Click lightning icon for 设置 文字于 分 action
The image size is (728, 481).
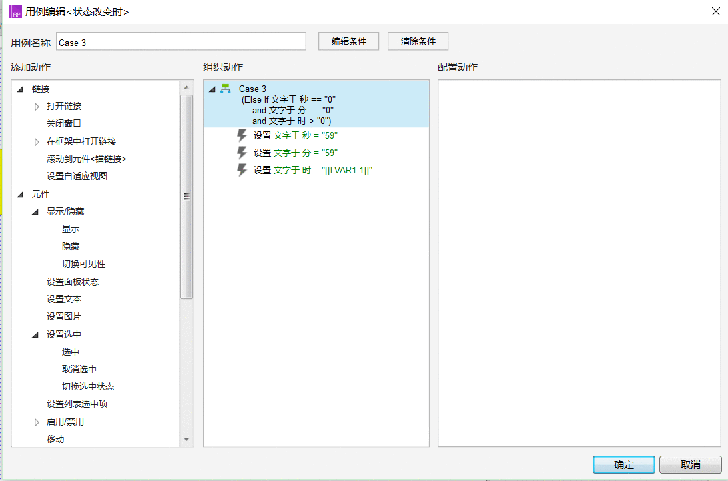tap(242, 153)
